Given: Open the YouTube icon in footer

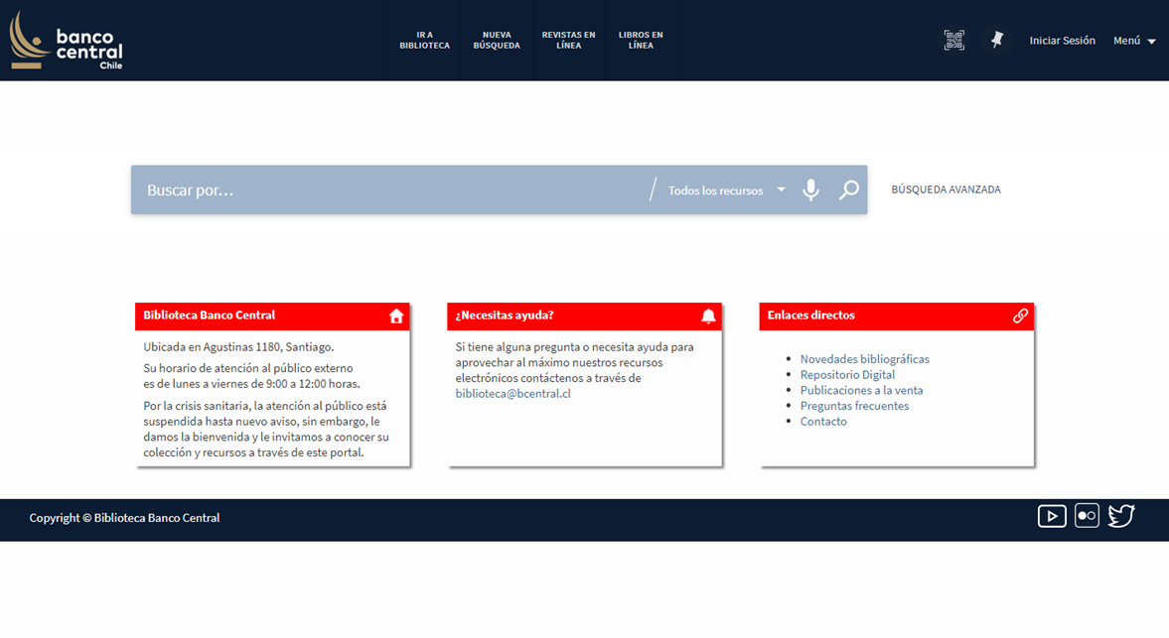Looking at the screenshot, I should click(x=1051, y=516).
